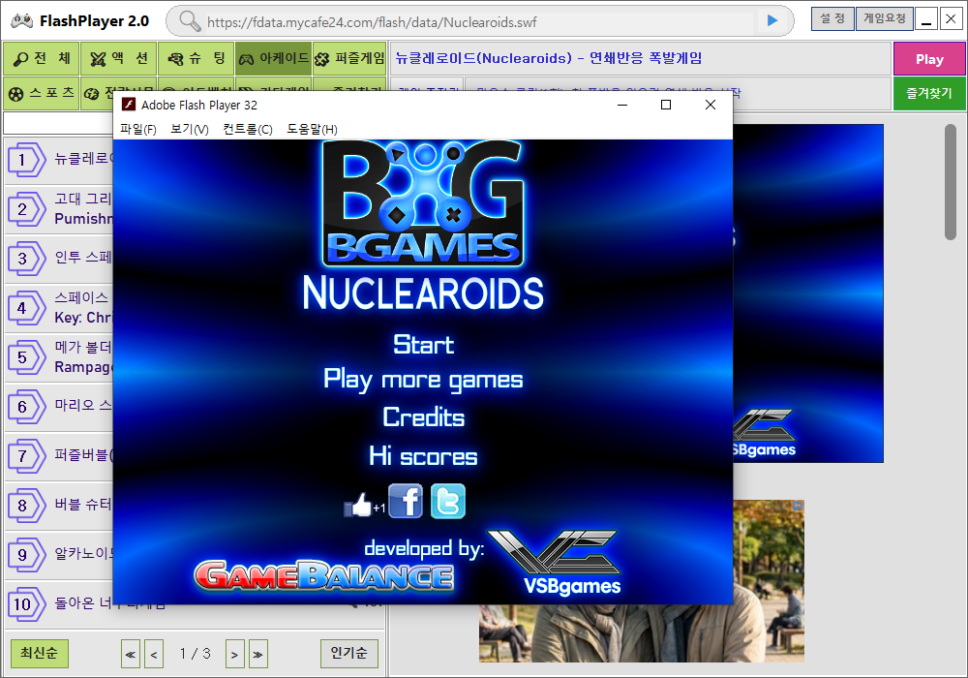Click the advertisement photo thumbnail
The height and width of the screenshot is (678, 968).
(769, 581)
